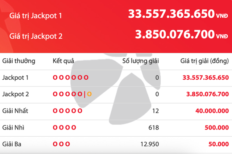Click the three red circles in Giải Ba row
This screenshot has height=154, width=232.
(x=61, y=144)
